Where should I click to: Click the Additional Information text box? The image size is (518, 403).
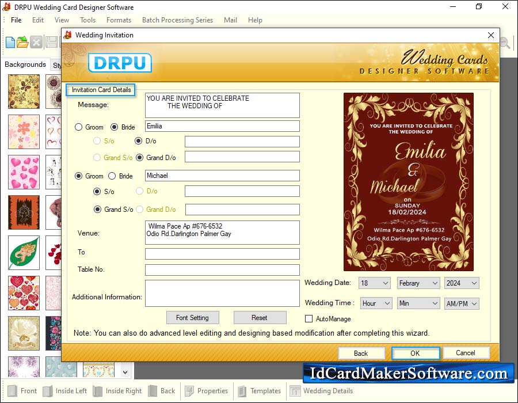[222, 294]
